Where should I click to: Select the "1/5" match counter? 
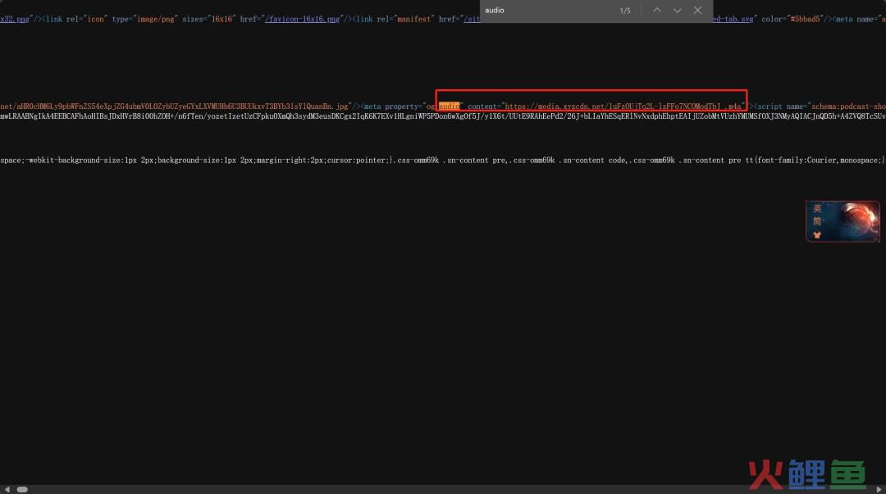(x=625, y=11)
